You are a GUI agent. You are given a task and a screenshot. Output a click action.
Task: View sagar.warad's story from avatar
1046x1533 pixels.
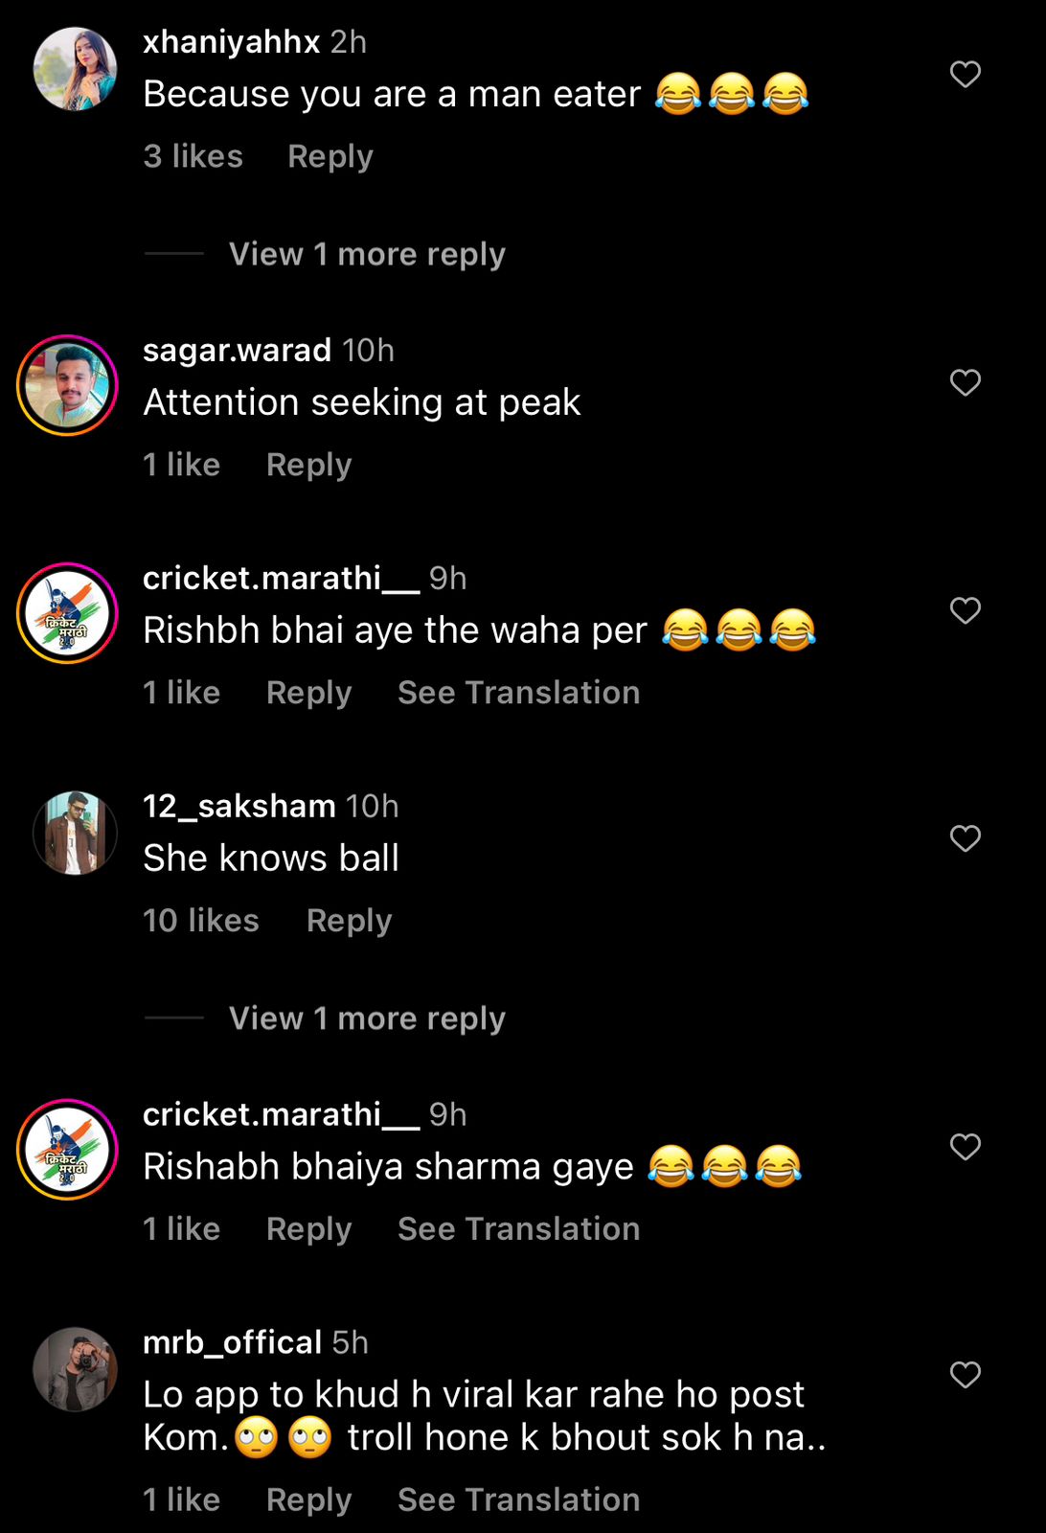point(67,385)
